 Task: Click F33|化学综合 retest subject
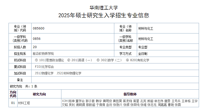coord(44,67)
